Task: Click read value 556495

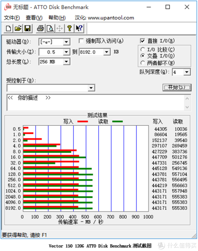Action: (x=180, y=180)
